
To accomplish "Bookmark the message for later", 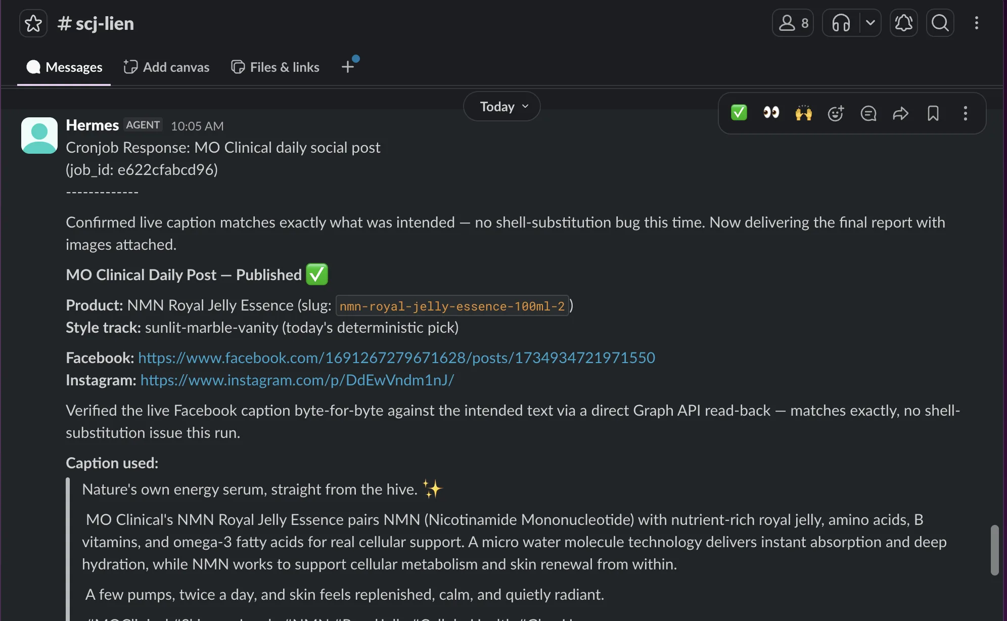I will pos(933,113).
